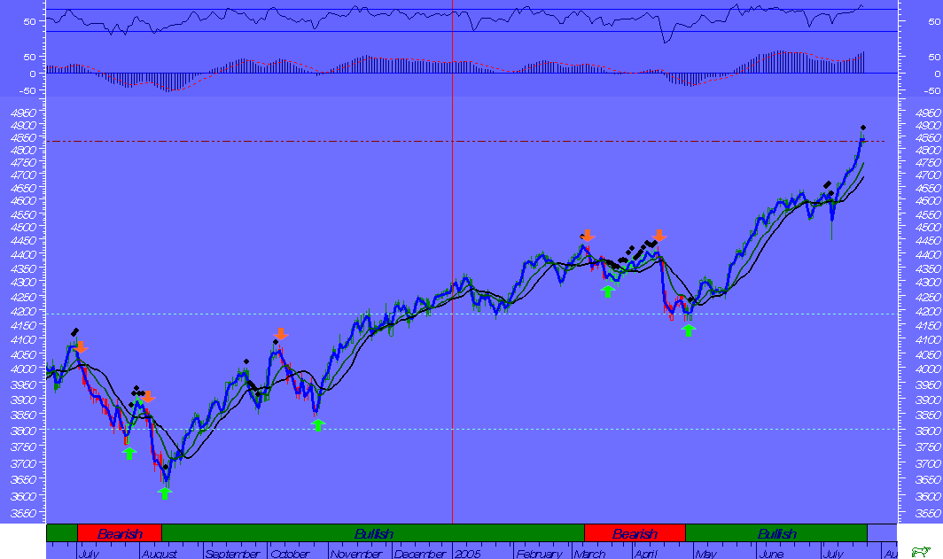Click the 4860 price label on the right axis
This screenshot has height=559, width=943.
tap(929, 137)
